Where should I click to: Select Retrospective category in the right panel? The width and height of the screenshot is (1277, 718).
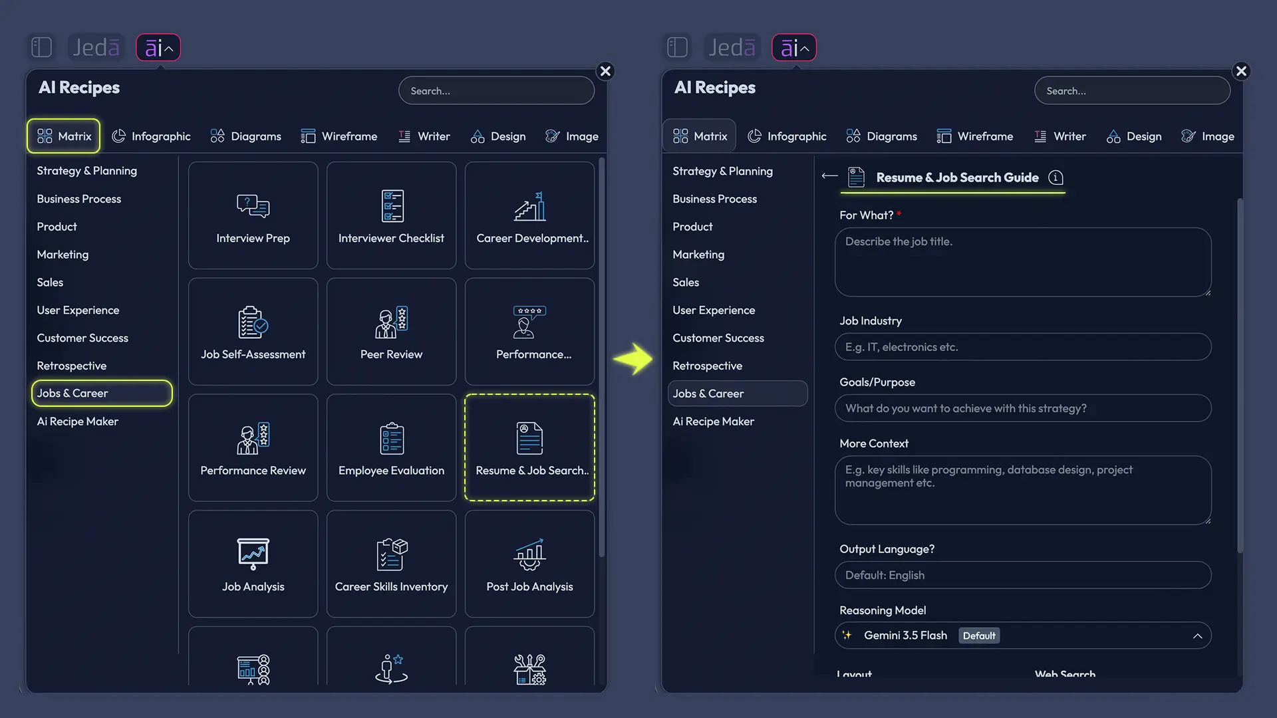click(x=707, y=366)
